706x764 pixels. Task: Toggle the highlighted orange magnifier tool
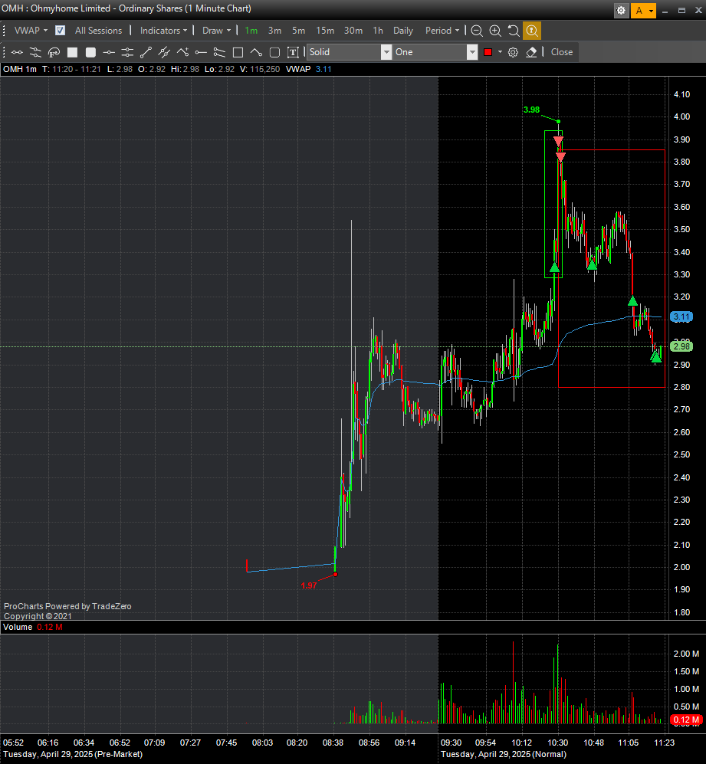tap(532, 31)
